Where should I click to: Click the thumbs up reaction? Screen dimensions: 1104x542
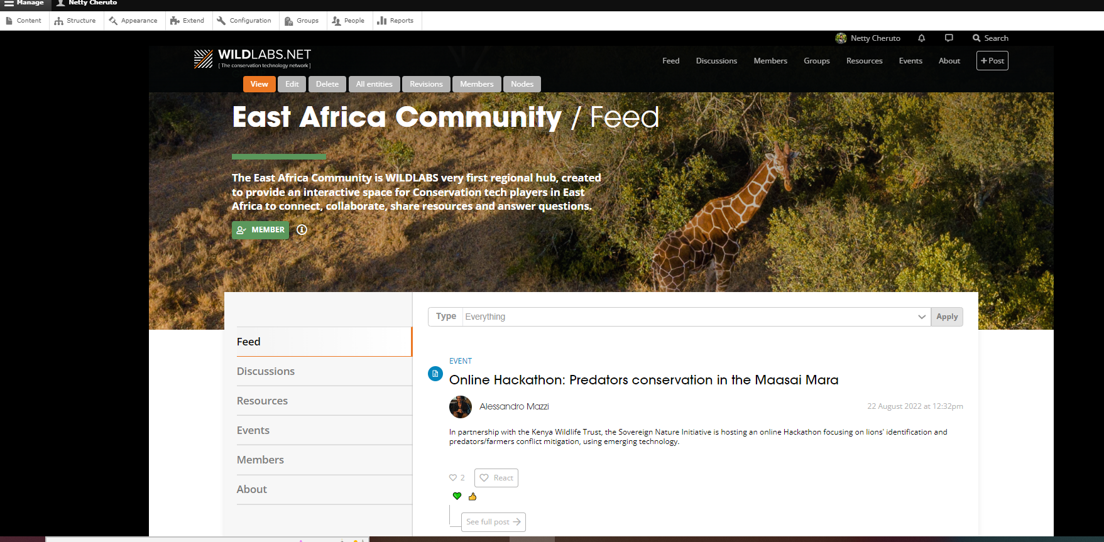click(x=473, y=496)
